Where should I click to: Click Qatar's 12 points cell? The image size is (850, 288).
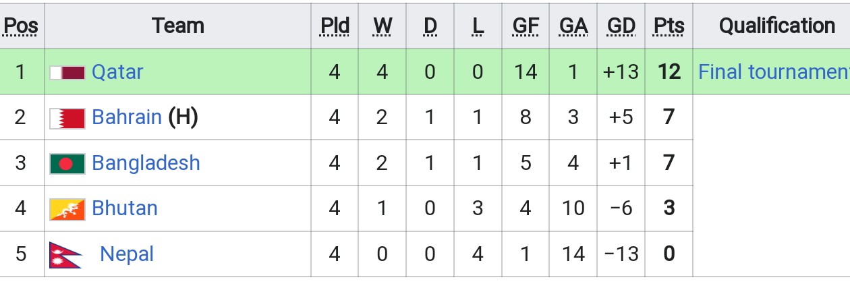click(669, 71)
